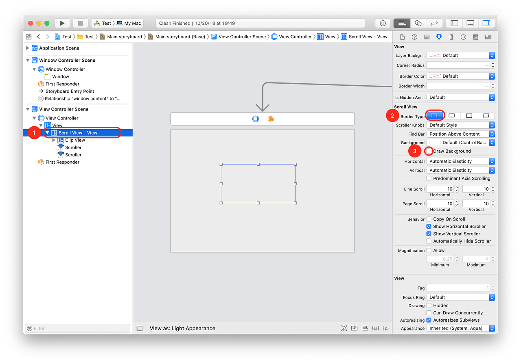Disable Show Vertical Scroller
This screenshot has width=521, height=364.
pyautogui.click(x=428, y=234)
